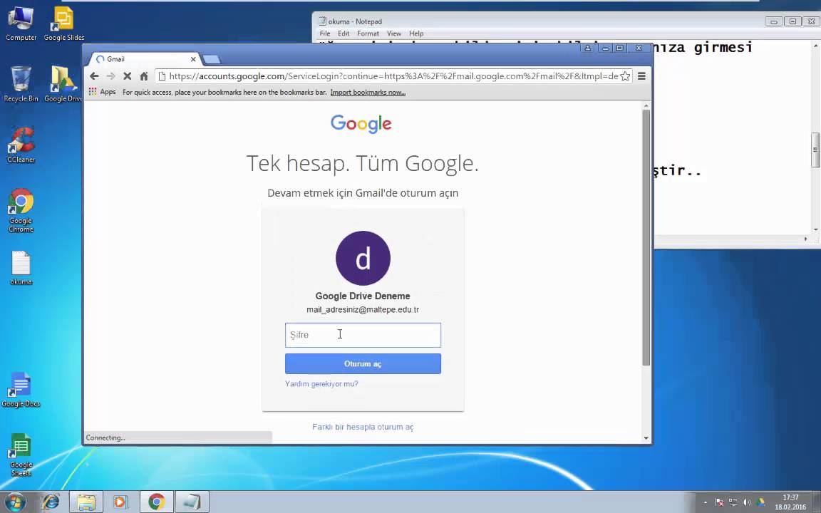Bookmark this page with the star icon
Screen dimensions: 821x513
point(624,76)
